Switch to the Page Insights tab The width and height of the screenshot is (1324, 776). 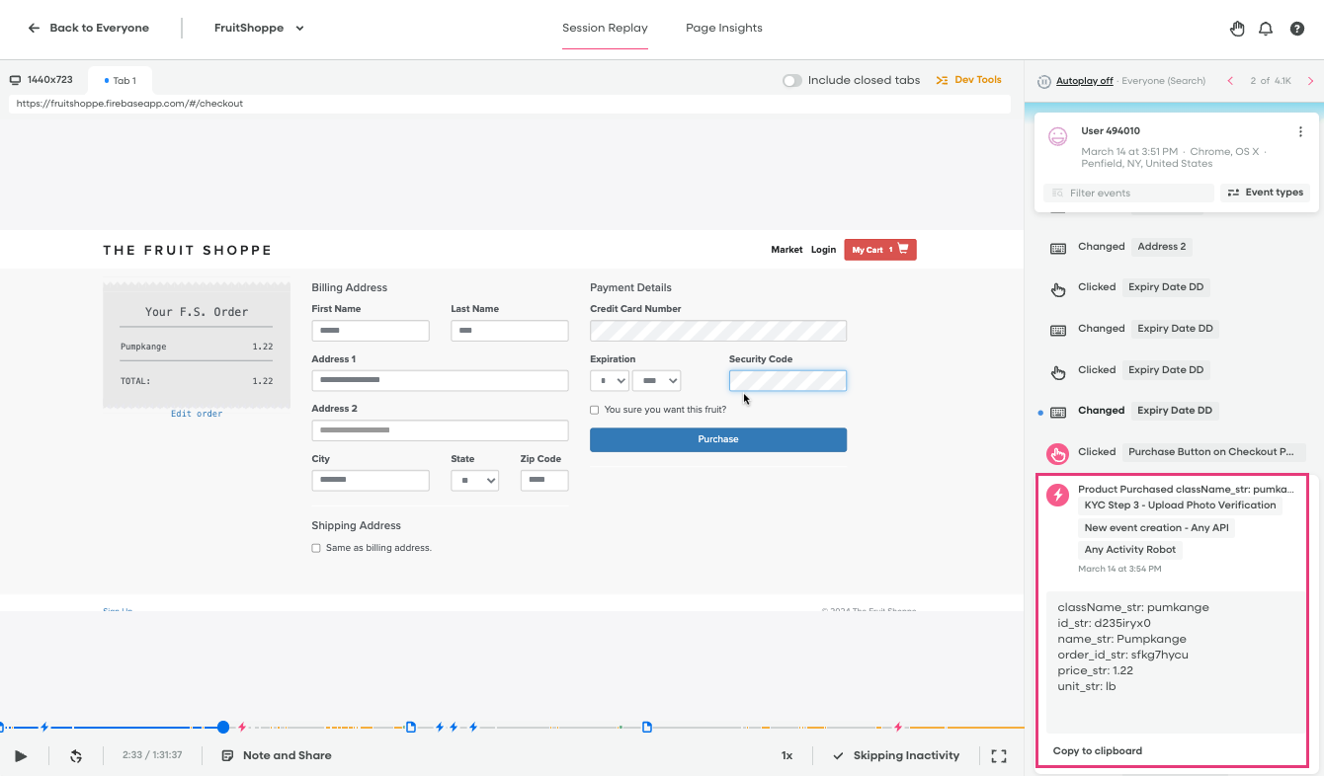pos(723,29)
